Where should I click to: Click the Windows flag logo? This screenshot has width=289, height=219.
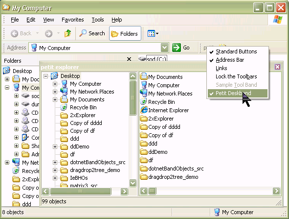pyautogui.click(x=278, y=20)
